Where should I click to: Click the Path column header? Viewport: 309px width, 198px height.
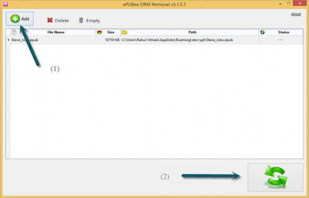[x=189, y=32]
